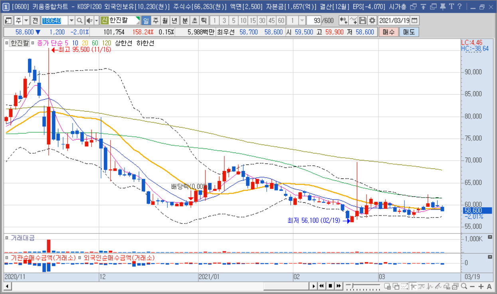Open the speaker icon dropdown arrow
Screen dimensions: 497x294
96,20
